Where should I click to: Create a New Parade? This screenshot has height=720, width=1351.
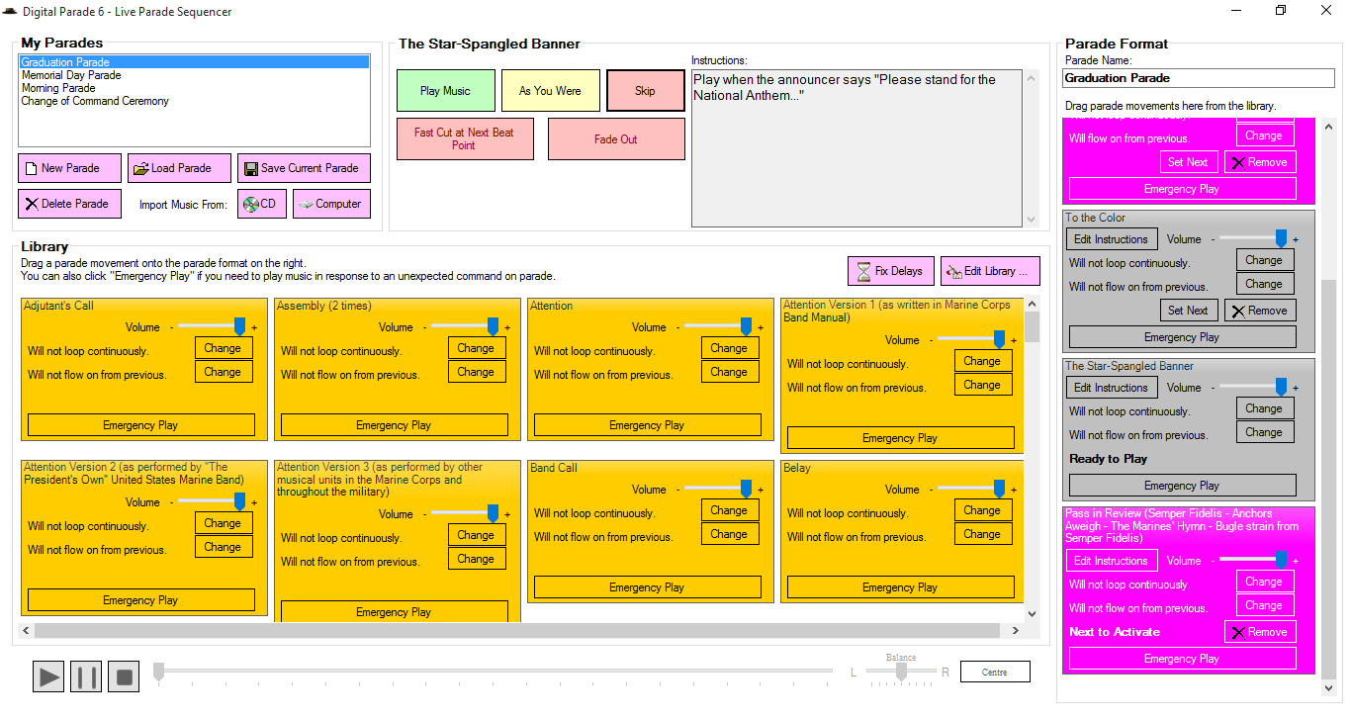tap(69, 168)
